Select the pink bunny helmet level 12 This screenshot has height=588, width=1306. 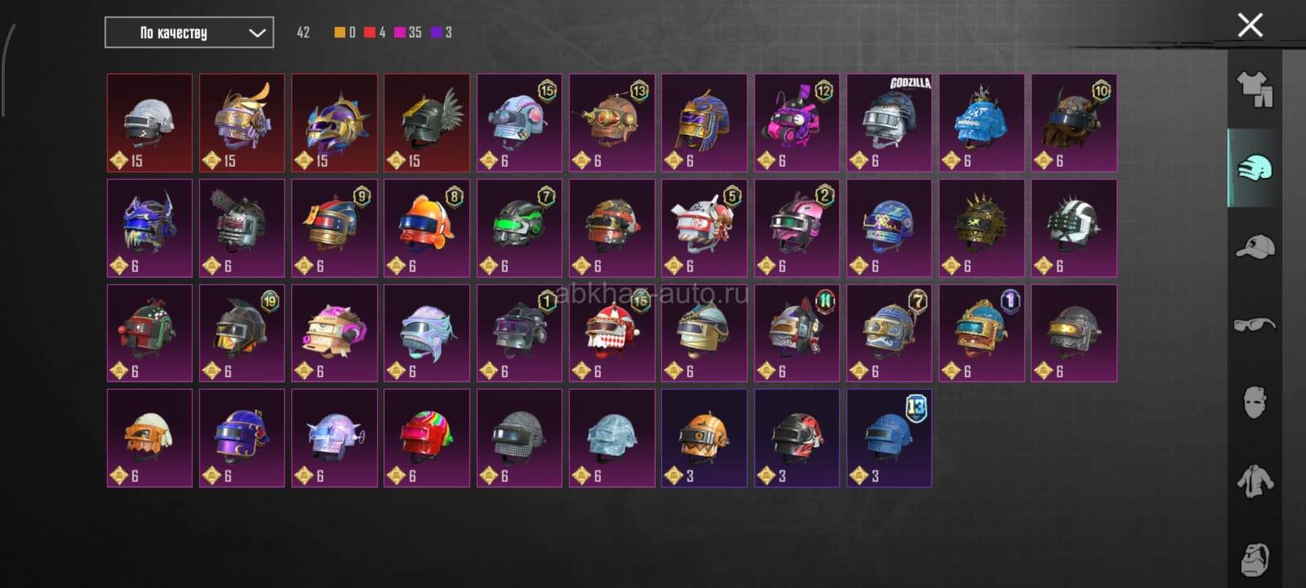[797, 122]
